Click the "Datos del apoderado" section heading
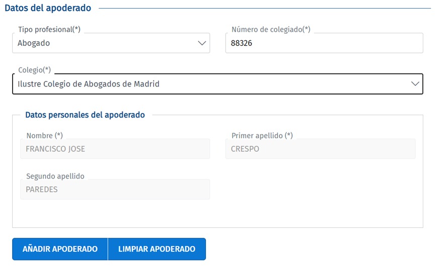Screen dimensions: 446x272 tap(48, 8)
